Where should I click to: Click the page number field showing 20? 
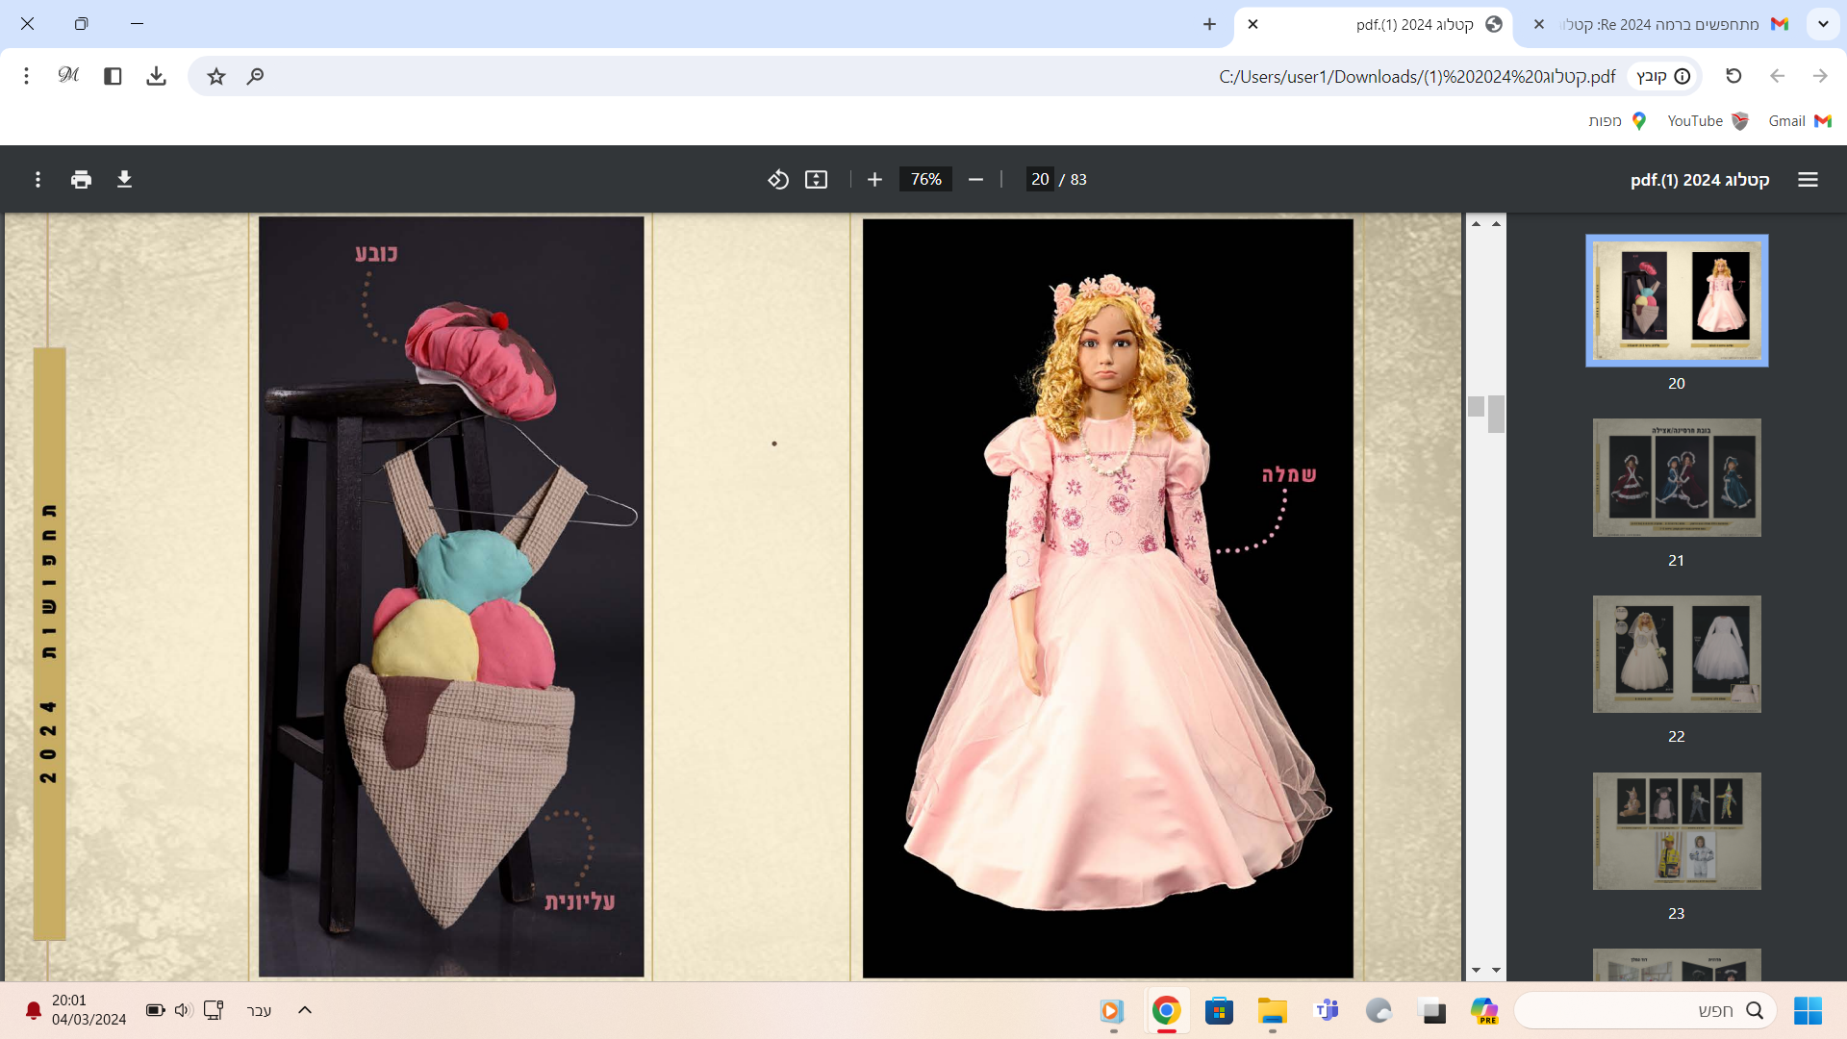[1039, 180]
